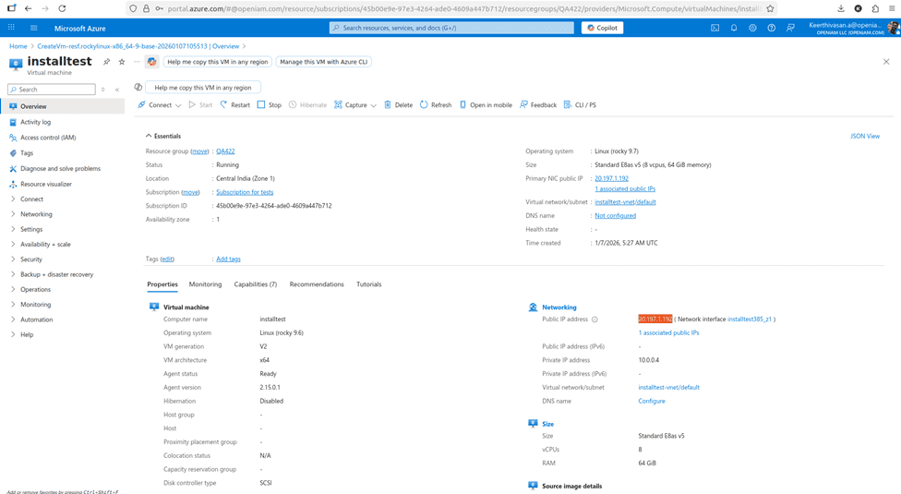
Task: Open more options ellipsis beside installtest title
Action: coord(137,62)
